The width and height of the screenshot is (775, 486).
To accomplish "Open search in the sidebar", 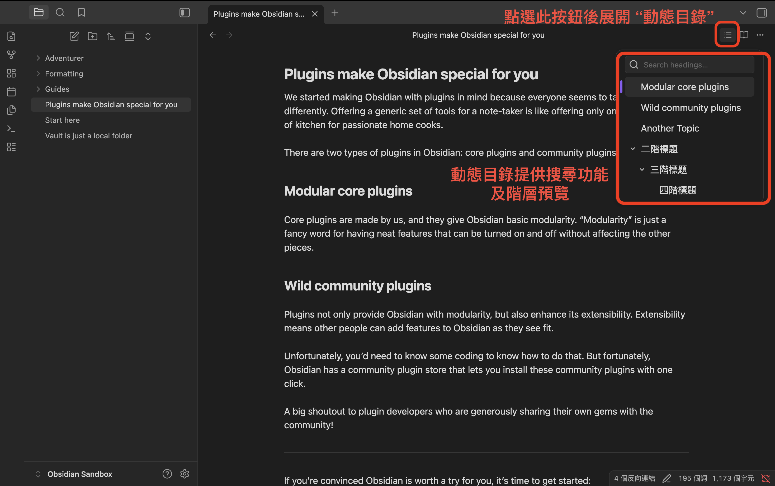I will [x=60, y=13].
